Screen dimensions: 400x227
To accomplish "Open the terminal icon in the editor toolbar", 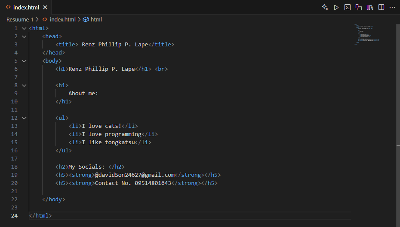I will (x=348, y=7).
